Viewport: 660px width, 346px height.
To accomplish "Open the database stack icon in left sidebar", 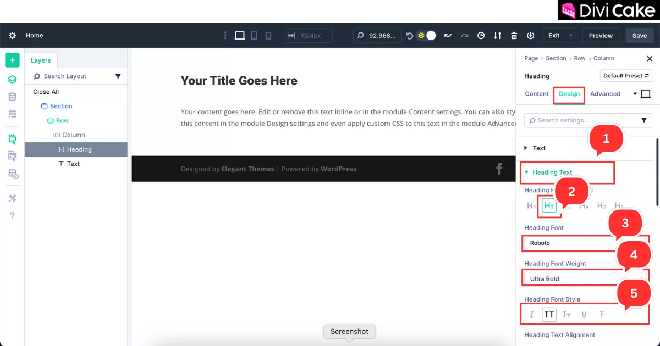I will tap(12, 97).
